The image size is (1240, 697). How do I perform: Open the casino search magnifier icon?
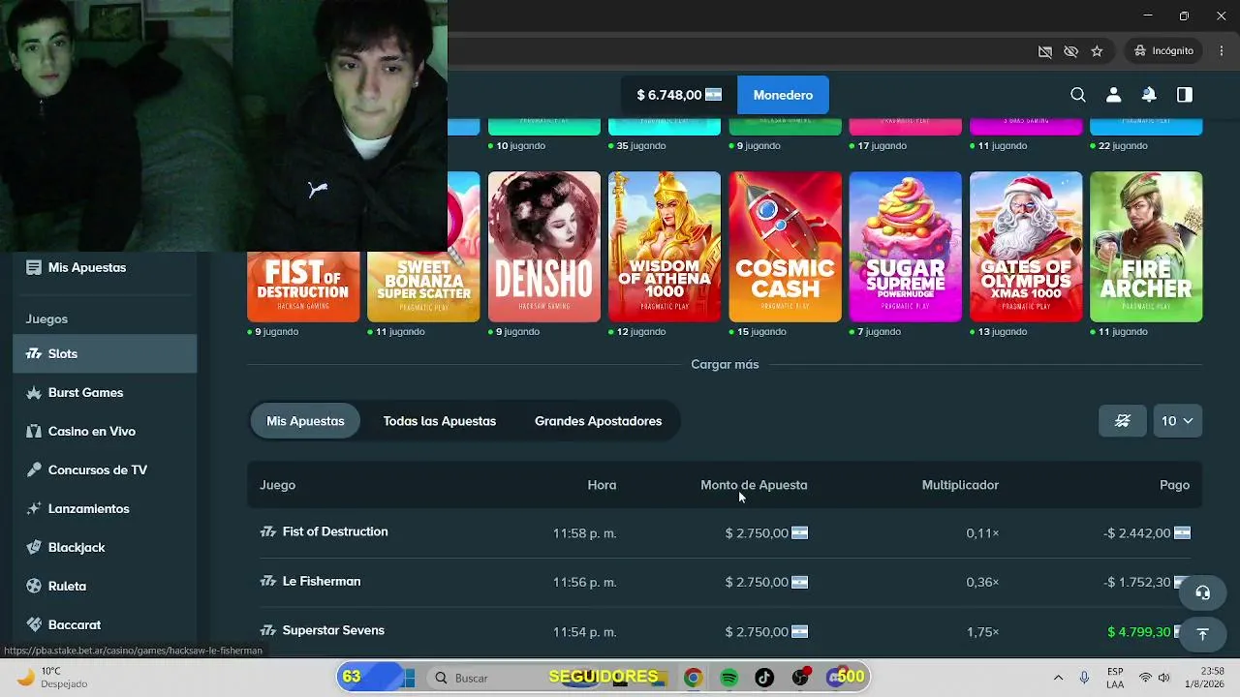tap(1078, 95)
